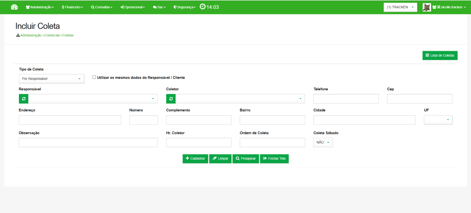Open the nicolle.tracken user menu
Viewport: 471px width, 213px height.
pos(449,7)
